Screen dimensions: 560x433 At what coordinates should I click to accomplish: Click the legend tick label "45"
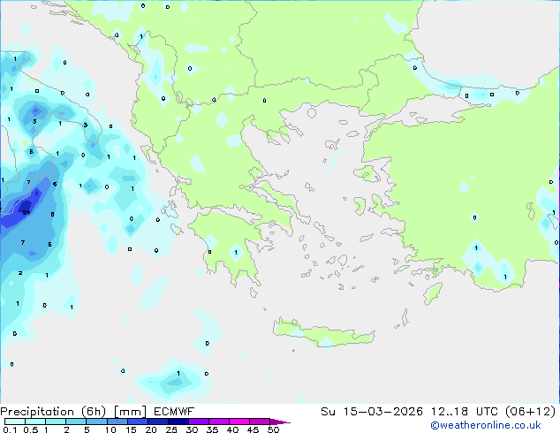[254, 429]
